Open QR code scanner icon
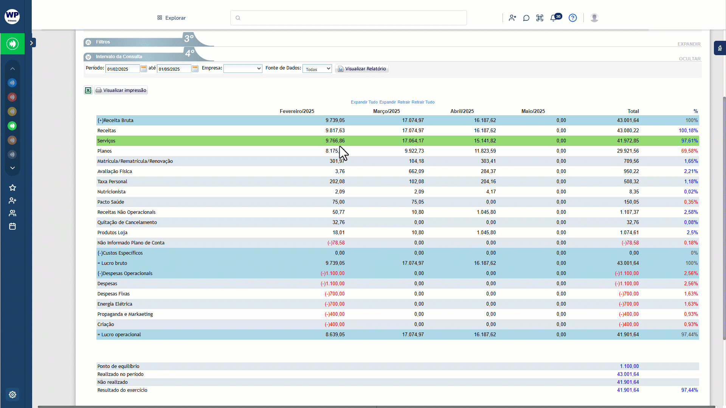The image size is (726, 408). coord(540,18)
